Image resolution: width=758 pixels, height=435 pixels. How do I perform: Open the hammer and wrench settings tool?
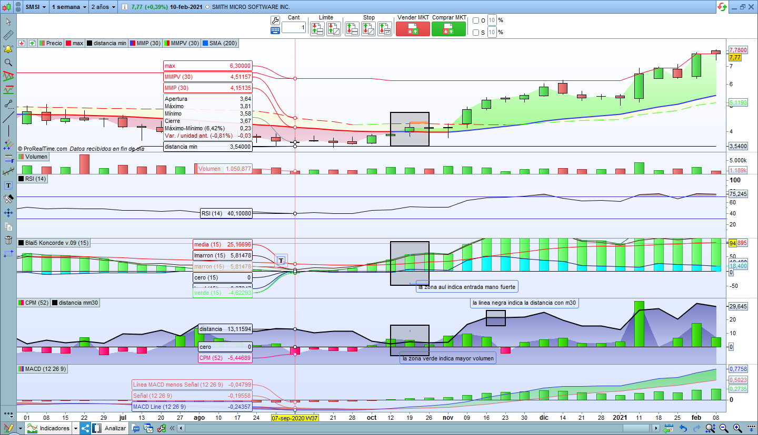click(8, 199)
